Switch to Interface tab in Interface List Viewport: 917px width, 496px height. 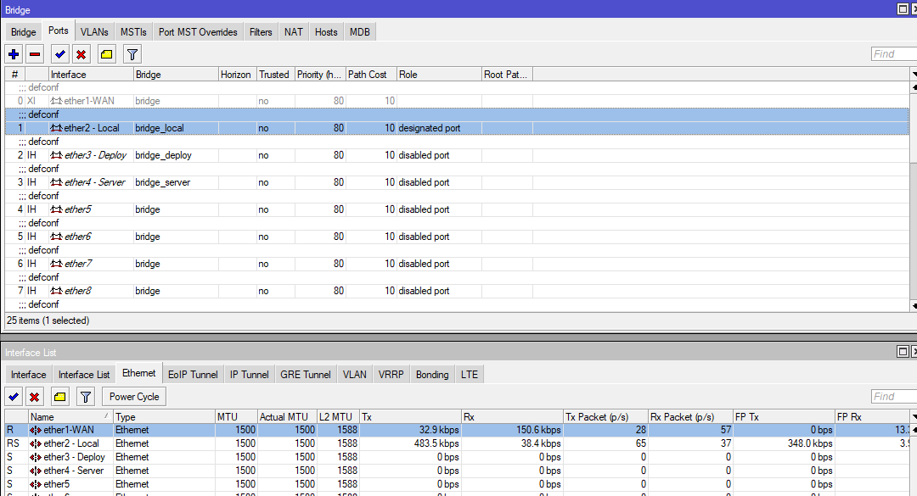click(28, 375)
